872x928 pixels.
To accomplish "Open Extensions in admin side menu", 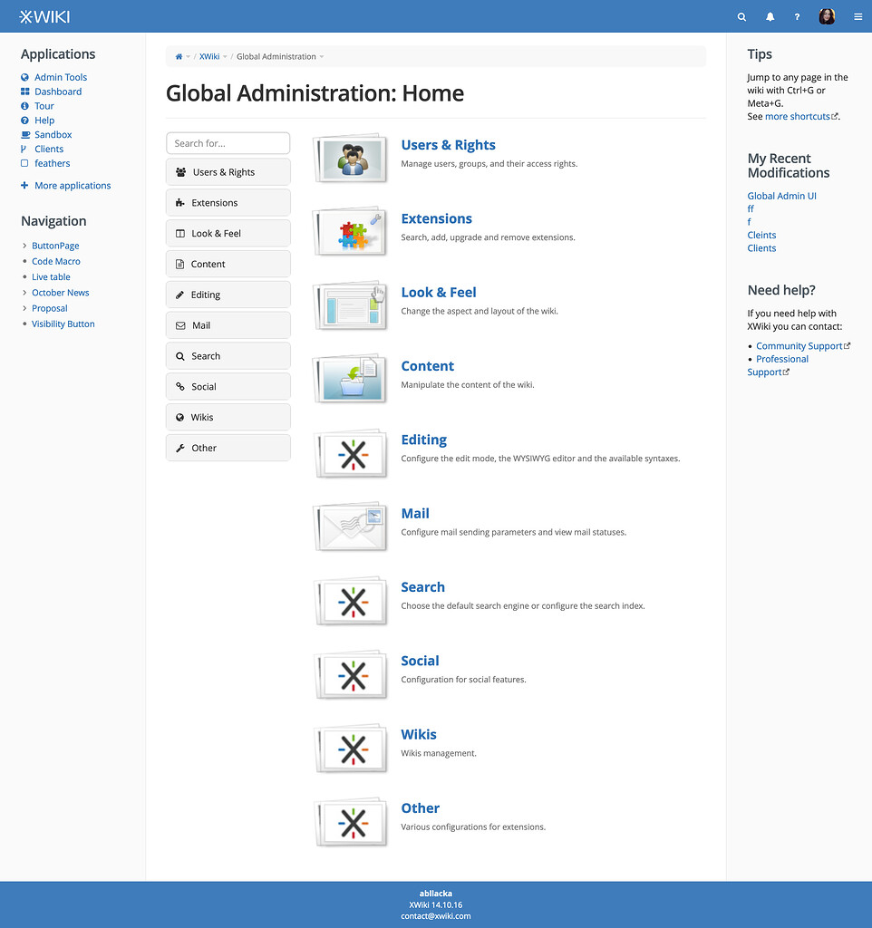I will point(228,202).
